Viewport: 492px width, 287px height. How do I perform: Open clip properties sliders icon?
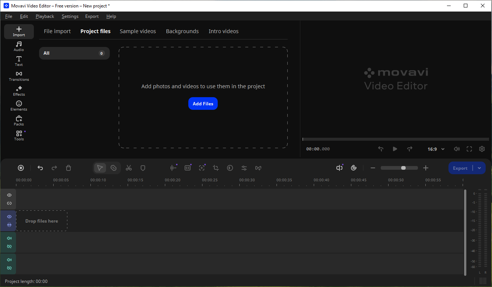pos(244,168)
